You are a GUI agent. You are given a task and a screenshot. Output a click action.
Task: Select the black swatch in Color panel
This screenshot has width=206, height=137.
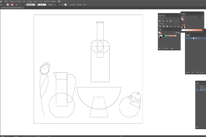coord(183,27)
